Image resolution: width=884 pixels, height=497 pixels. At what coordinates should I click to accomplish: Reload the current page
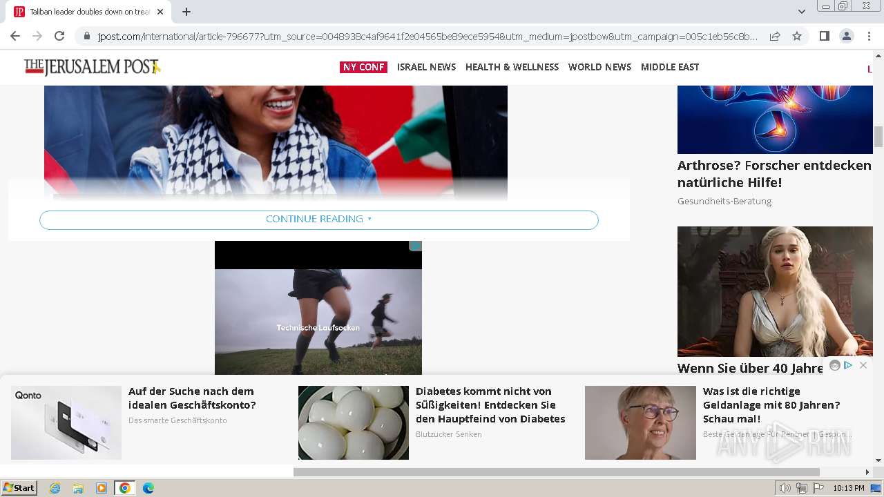[x=59, y=36]
